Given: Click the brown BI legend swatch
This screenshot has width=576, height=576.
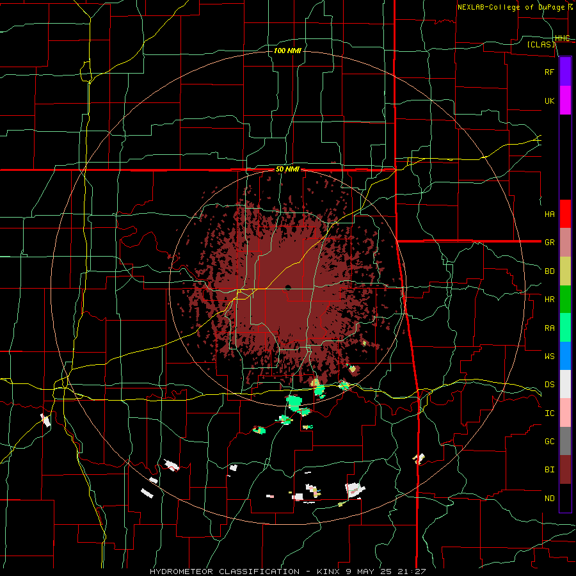Looking at the screenshot, I should point(565,470).
